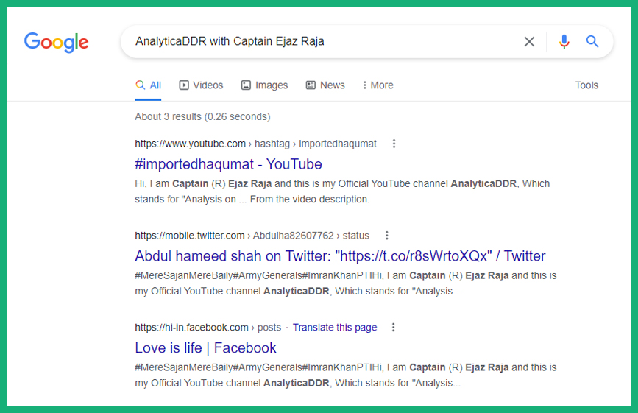Screen dimensions: 638x413
Task: Click the youtube.com breadcrumb URL
Action: pyautogui.click(x=191, y=144)
